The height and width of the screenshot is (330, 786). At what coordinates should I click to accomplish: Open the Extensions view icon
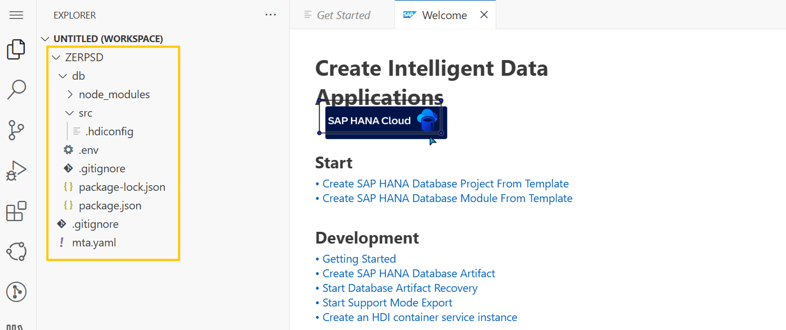pos(16,211)
